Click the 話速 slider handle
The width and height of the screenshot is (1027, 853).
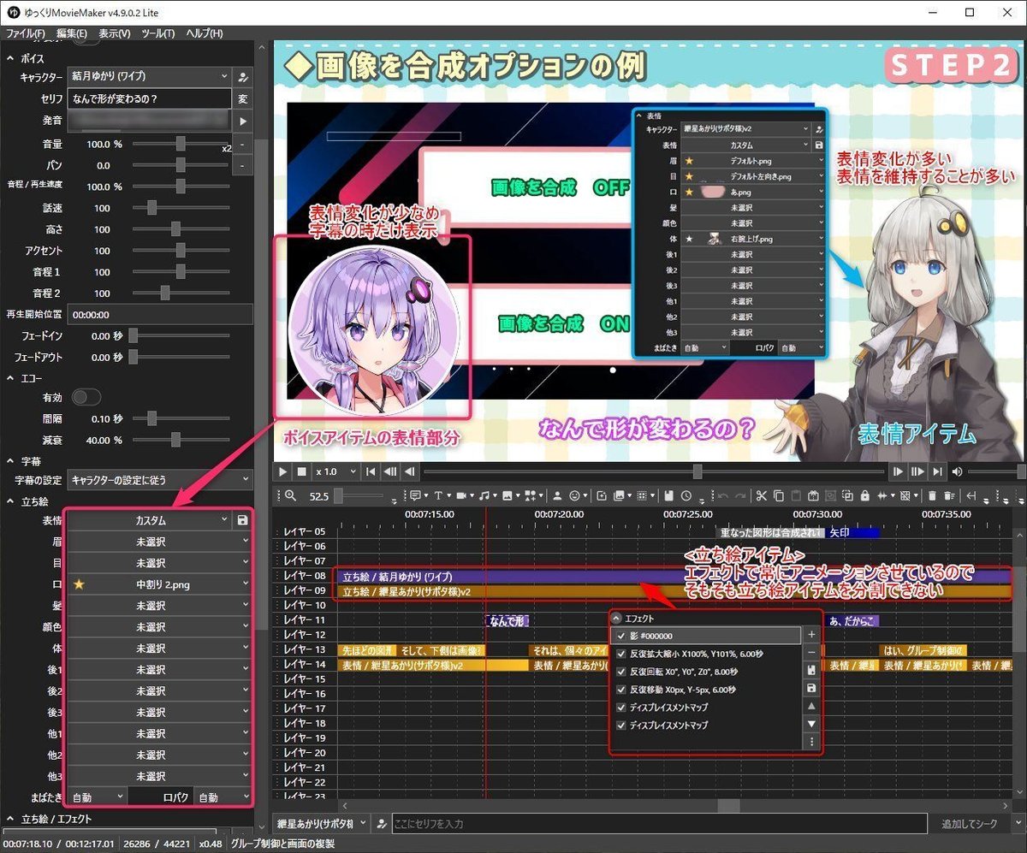tap(151, 208)
